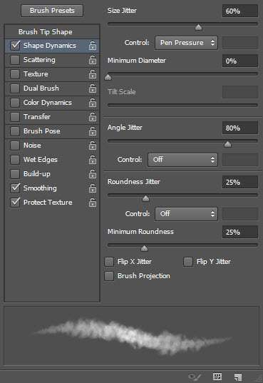263x383 pixels.
Task: Open the Roundness Jitter control dropdown
Action: (186, 214)
